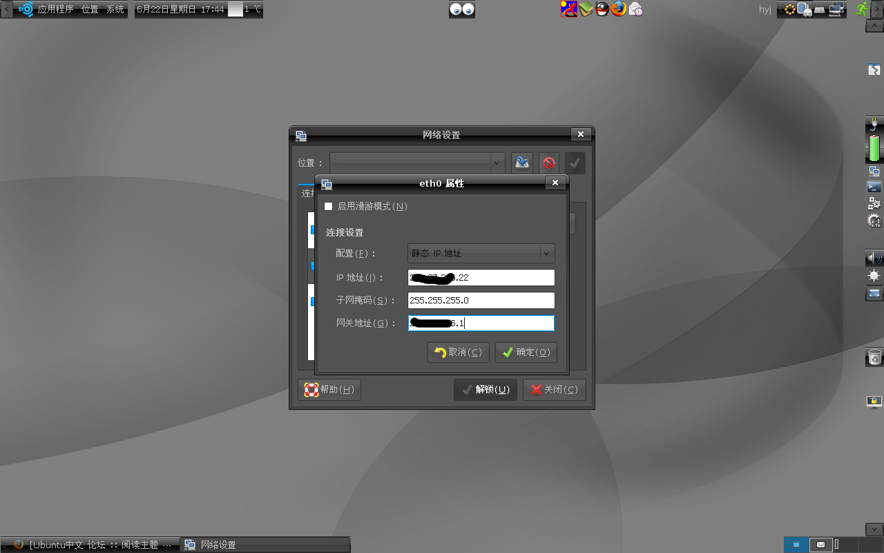Click the green battery indicator
884x553 pixels.
click(874, 149)
